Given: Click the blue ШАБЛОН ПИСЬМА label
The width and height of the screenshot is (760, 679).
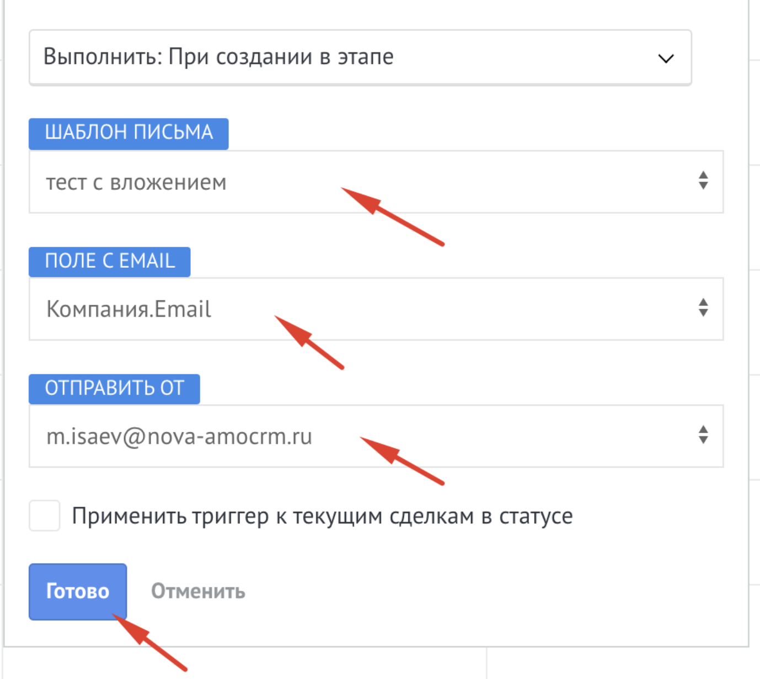Looking at the screenshot, I should pyautogui.click(x=129, y=133).
